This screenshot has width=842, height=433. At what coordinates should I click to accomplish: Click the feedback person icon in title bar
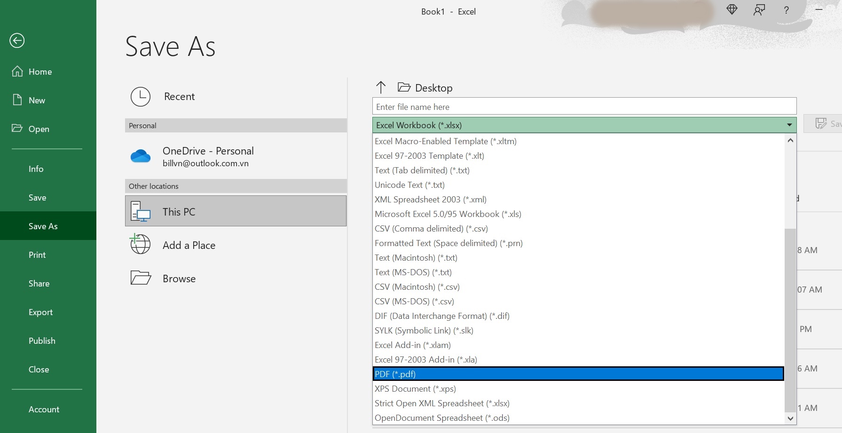pyautogui.click(x=759, y=10)
